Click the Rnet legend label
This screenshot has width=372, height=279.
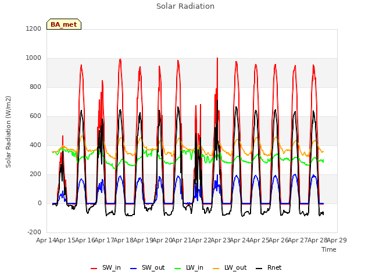pyautogui.click(x=274, y=267)
